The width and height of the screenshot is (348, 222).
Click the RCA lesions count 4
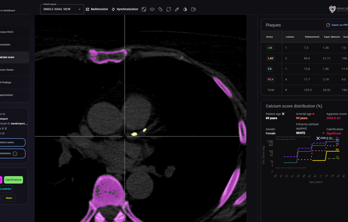286,80
